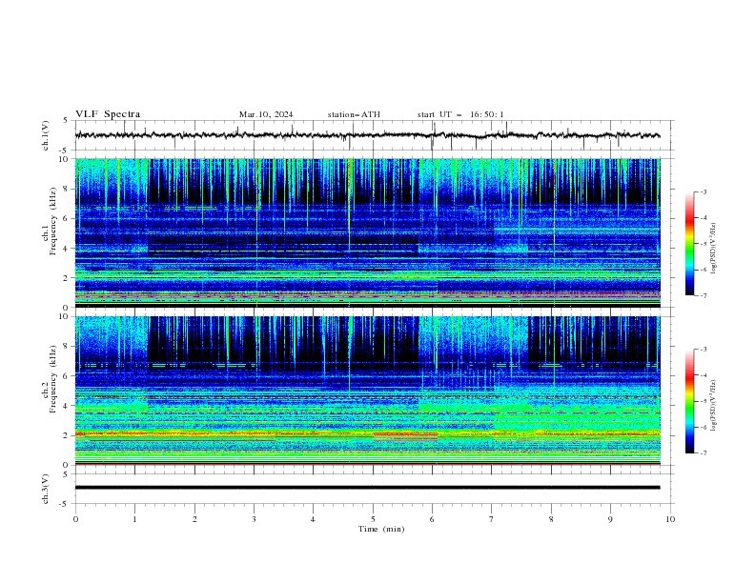Click the time axis tick label '8'

(551, 519)
